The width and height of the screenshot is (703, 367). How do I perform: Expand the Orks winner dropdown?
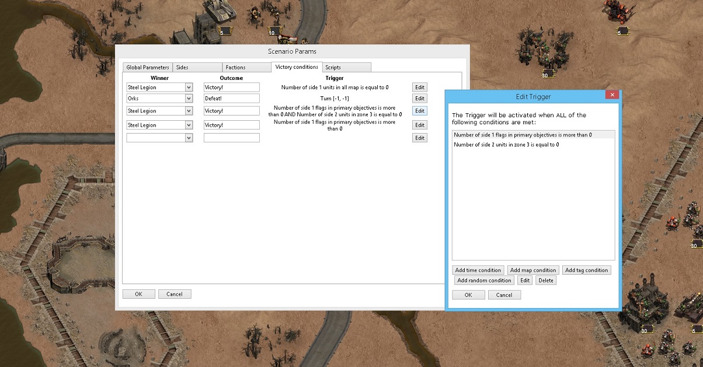[189, 99]
